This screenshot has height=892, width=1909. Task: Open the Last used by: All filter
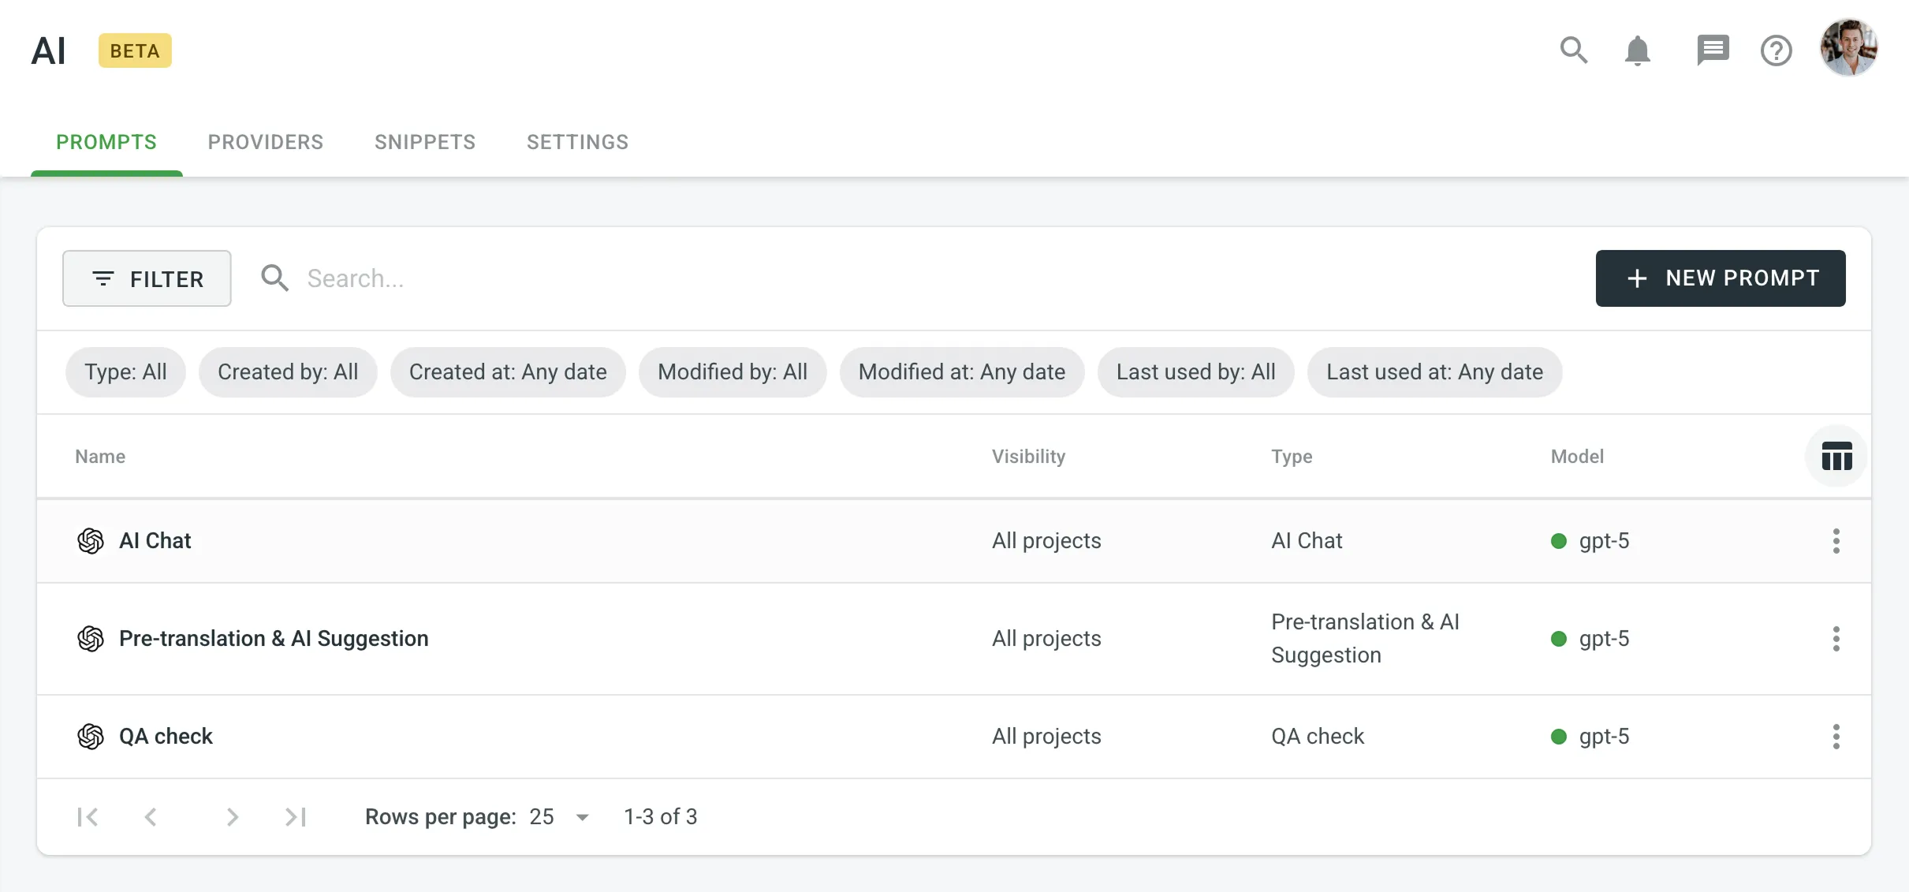point(1195,372)
